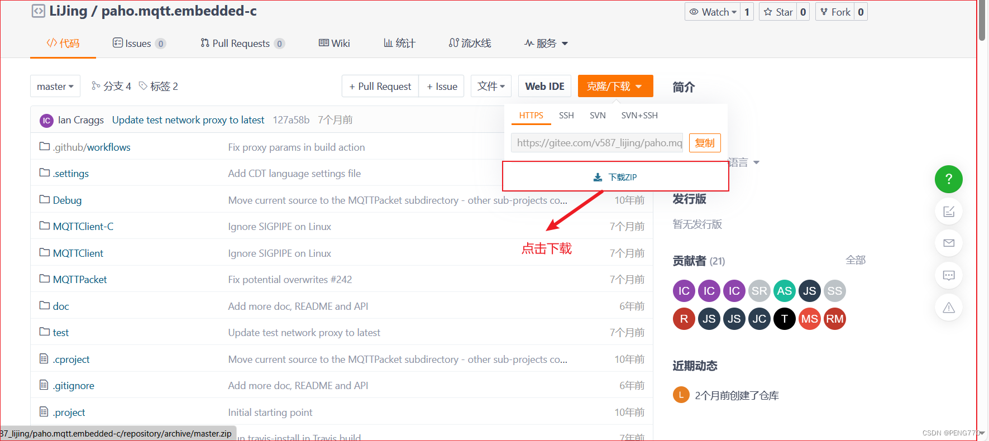The width and height of the screenshot is (989, 441).
Task: Click 下载ZIP to download archive
Action: click(615, 177)
